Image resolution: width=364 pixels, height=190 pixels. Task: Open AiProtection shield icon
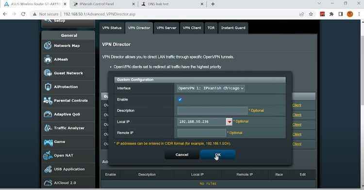pyautogui.click(x=48, y=87)
